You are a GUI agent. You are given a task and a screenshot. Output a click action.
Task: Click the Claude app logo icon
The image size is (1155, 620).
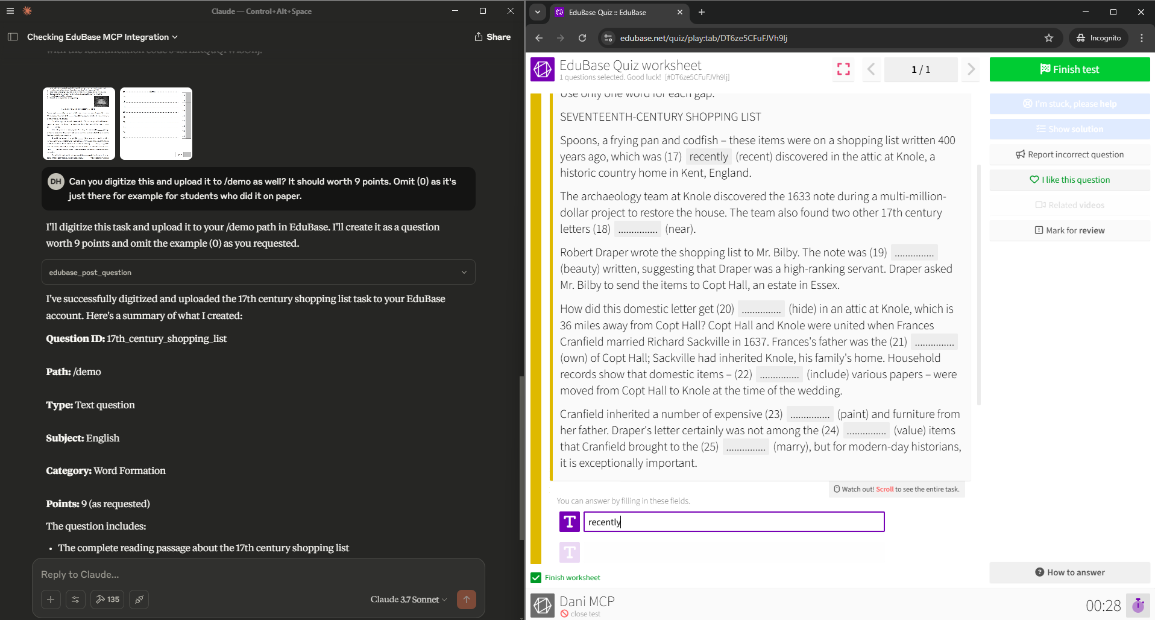click(27, 11)
